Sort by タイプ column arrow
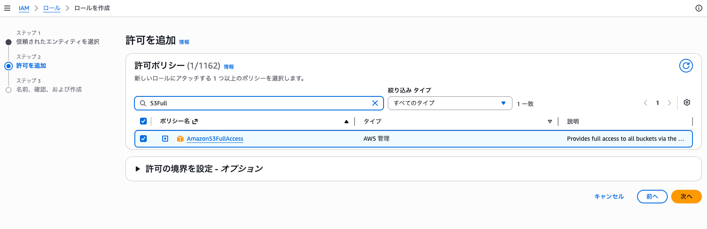Viewport: 707px width, 229px height. 550,122
